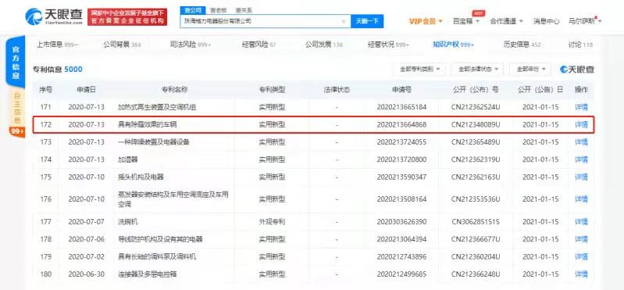Open the 合作通道 dropdown menu
Image resolution: width=624 pixels, height=290 pixels.
(506, 21)
